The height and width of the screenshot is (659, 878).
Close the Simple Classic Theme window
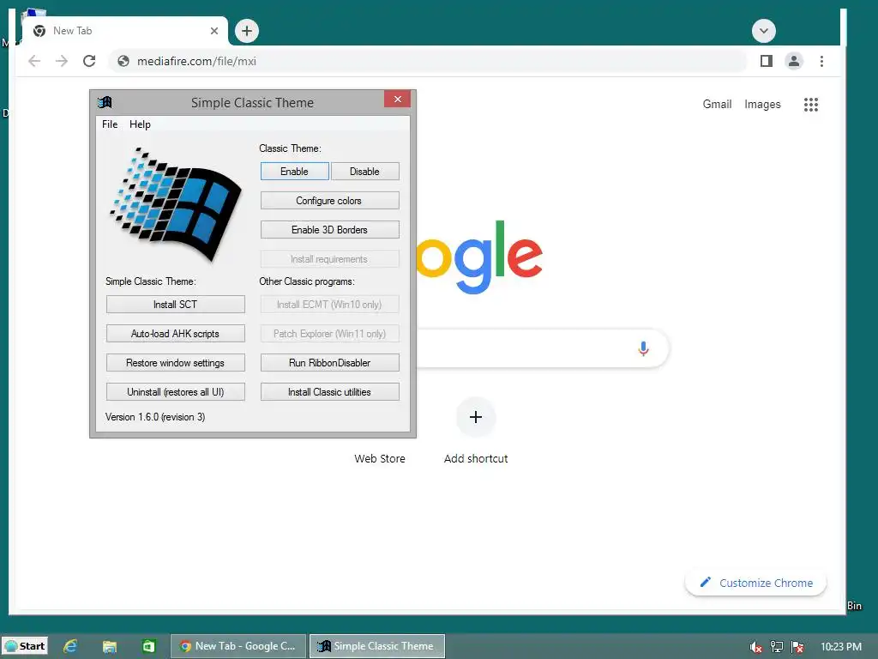[x=398, y=100]
